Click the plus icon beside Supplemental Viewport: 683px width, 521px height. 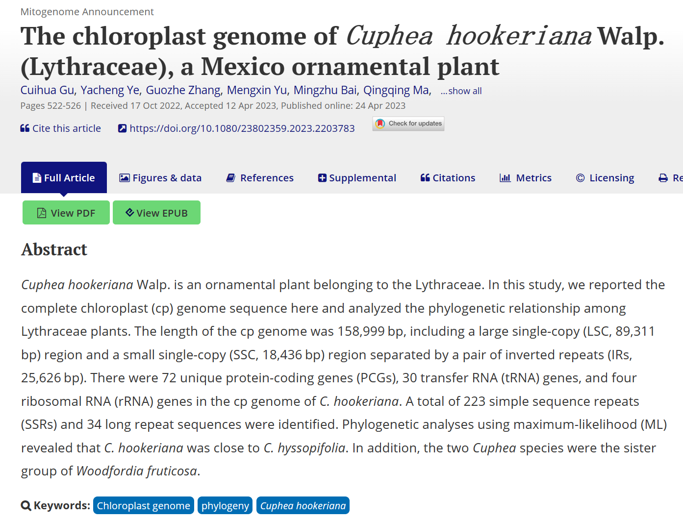(322, 178)
